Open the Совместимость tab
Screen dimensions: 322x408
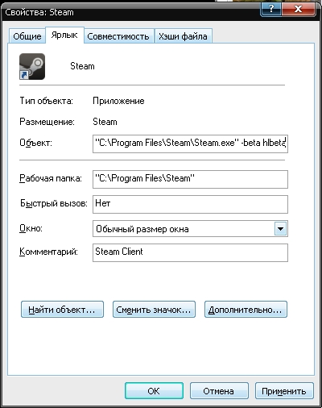point(118,36)
